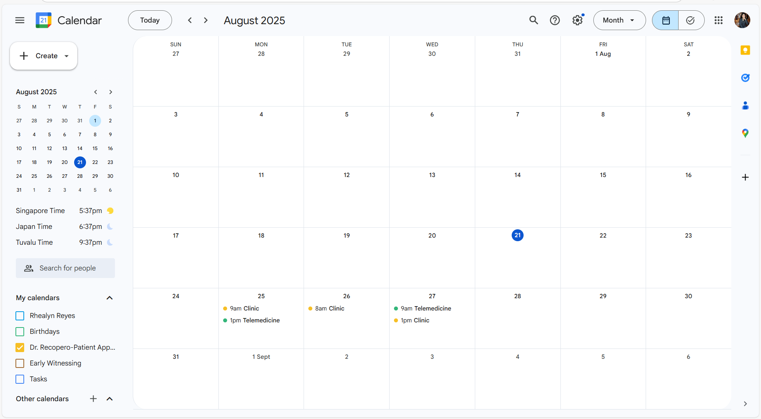Click the Search for people field

(x=67, y=268)
